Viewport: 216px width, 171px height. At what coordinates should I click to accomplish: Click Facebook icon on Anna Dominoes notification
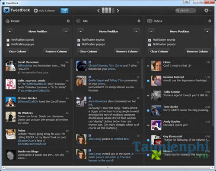(x=89, y=98)
